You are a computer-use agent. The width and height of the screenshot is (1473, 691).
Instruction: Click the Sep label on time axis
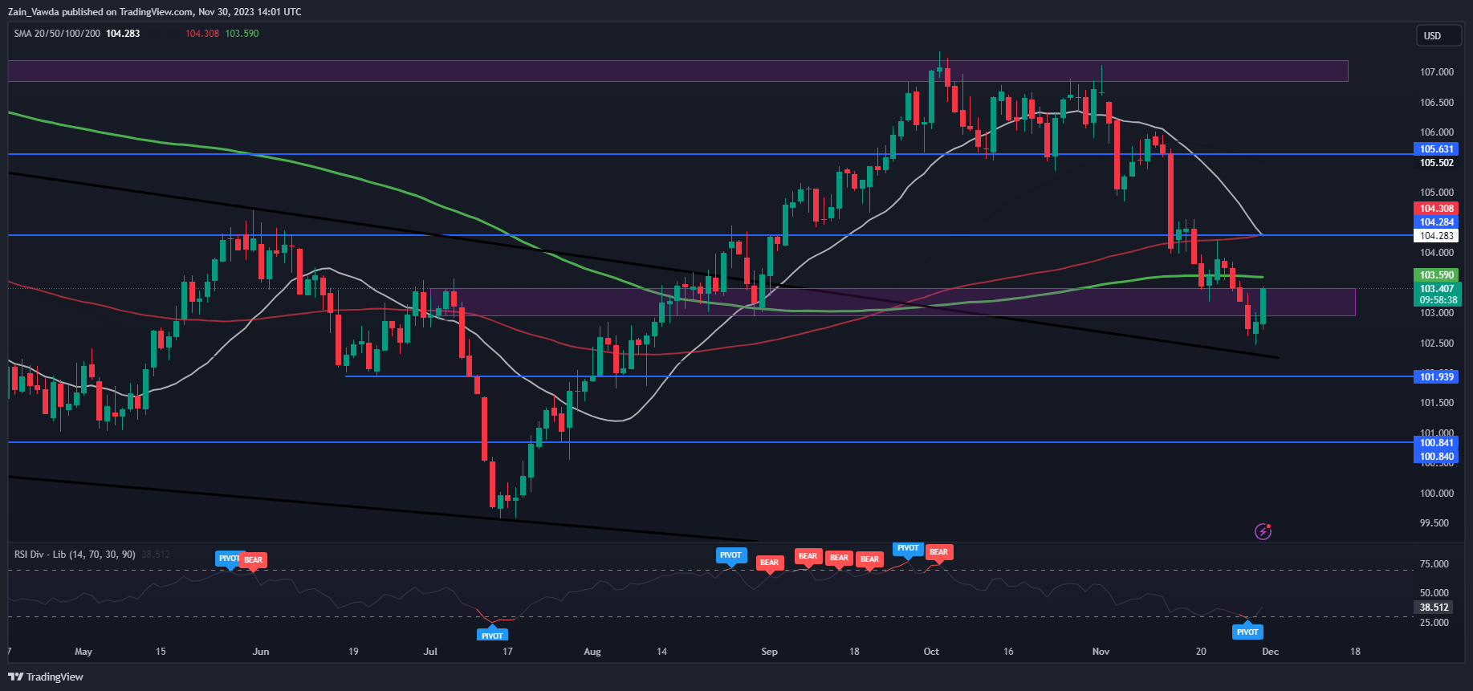pos(769,652)
